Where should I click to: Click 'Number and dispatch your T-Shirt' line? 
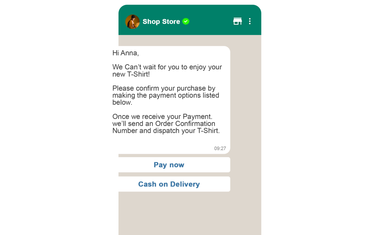pyautogui.click(x=166, y=131)
